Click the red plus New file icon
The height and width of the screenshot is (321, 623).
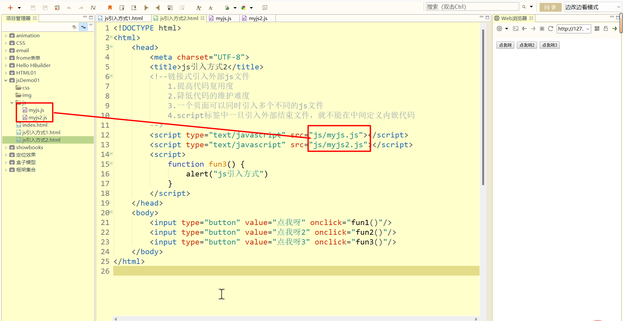point(10,8)
